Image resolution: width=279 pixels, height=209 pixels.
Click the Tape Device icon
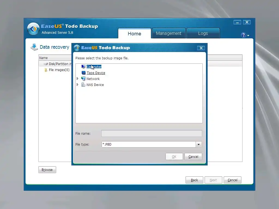click(83, 73)
